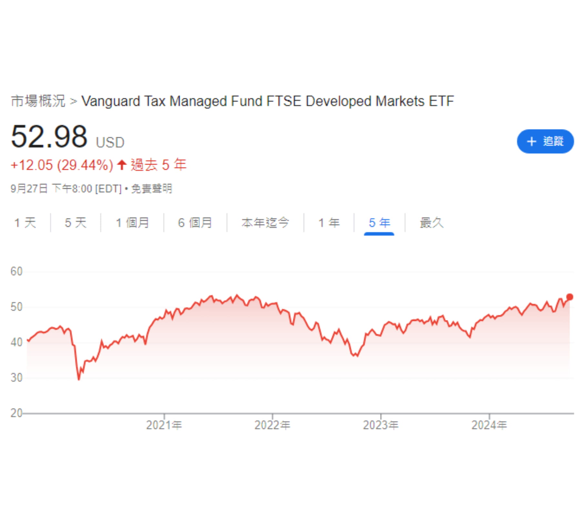Click the price value 52.98
The width and height of the screenshot is (581, 516).
[48, 138]
